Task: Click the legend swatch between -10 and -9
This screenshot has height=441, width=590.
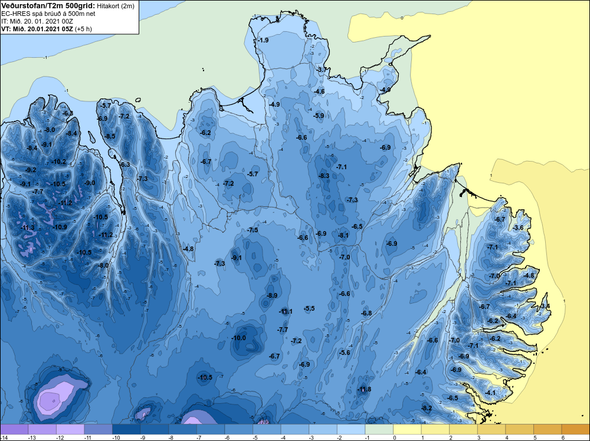Action: pyautogui.click(x=126, y=429)
